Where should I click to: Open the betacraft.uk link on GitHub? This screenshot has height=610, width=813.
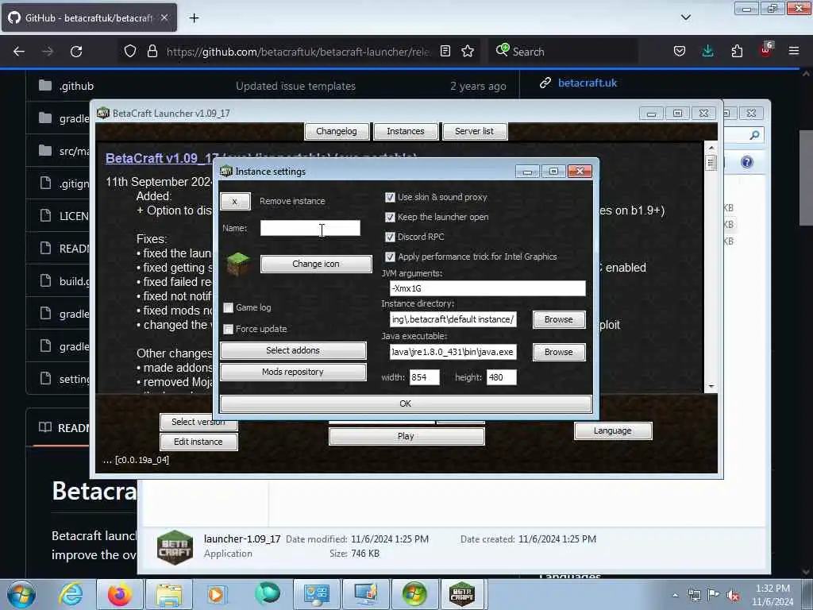click(588, 83)
